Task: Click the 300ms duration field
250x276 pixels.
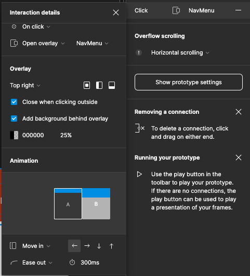Action: coord(90,262)
